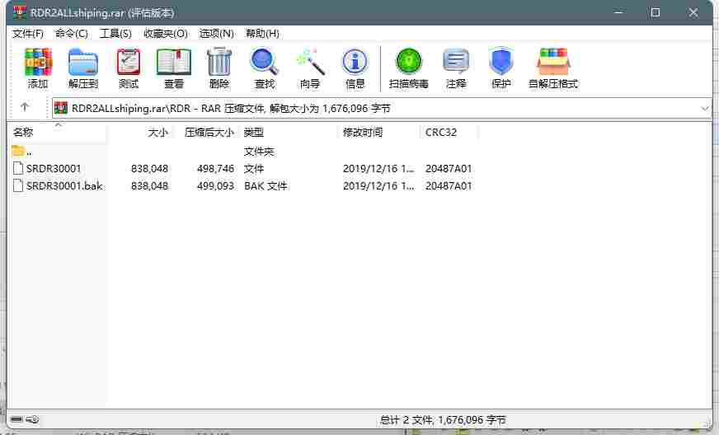
Task: Click the 解压到 (Extract to) toolbar icon
Action: [x=83, y=62]
